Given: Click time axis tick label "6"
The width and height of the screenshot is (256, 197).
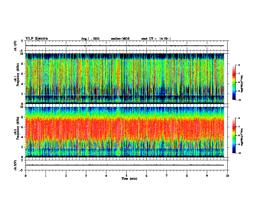Looking at the screenshot, I should click(147, 176).
